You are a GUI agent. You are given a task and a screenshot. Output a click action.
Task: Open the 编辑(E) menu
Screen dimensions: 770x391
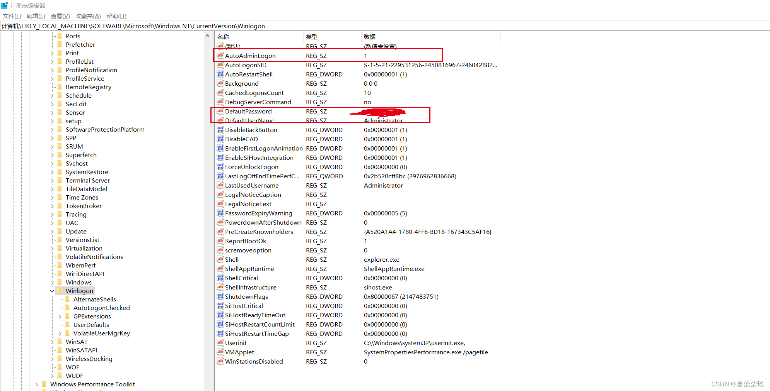click(x=36, y=16)
